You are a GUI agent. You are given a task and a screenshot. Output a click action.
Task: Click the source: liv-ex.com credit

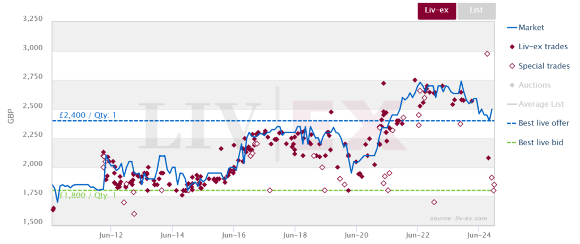click(459, 218)
